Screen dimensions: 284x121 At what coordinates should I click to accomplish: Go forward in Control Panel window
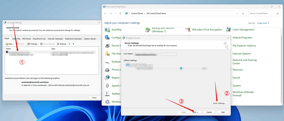111,14
